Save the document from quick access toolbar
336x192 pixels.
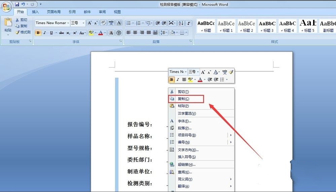17,4
